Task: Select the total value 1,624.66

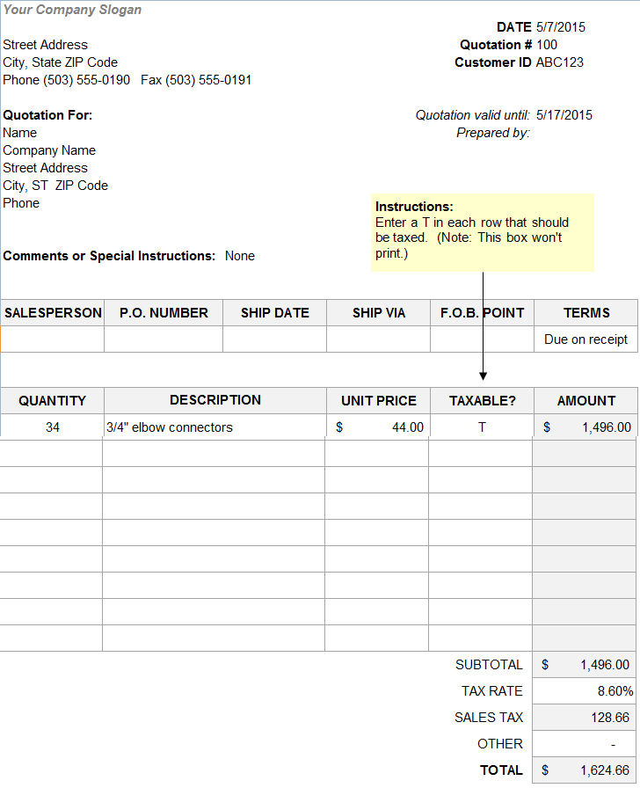Action: click(585, 770)
